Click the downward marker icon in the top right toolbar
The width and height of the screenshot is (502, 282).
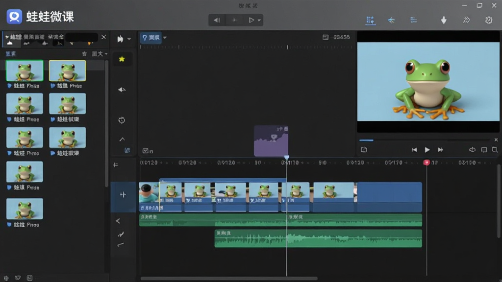pyautogui.click(x=444, y=21)
